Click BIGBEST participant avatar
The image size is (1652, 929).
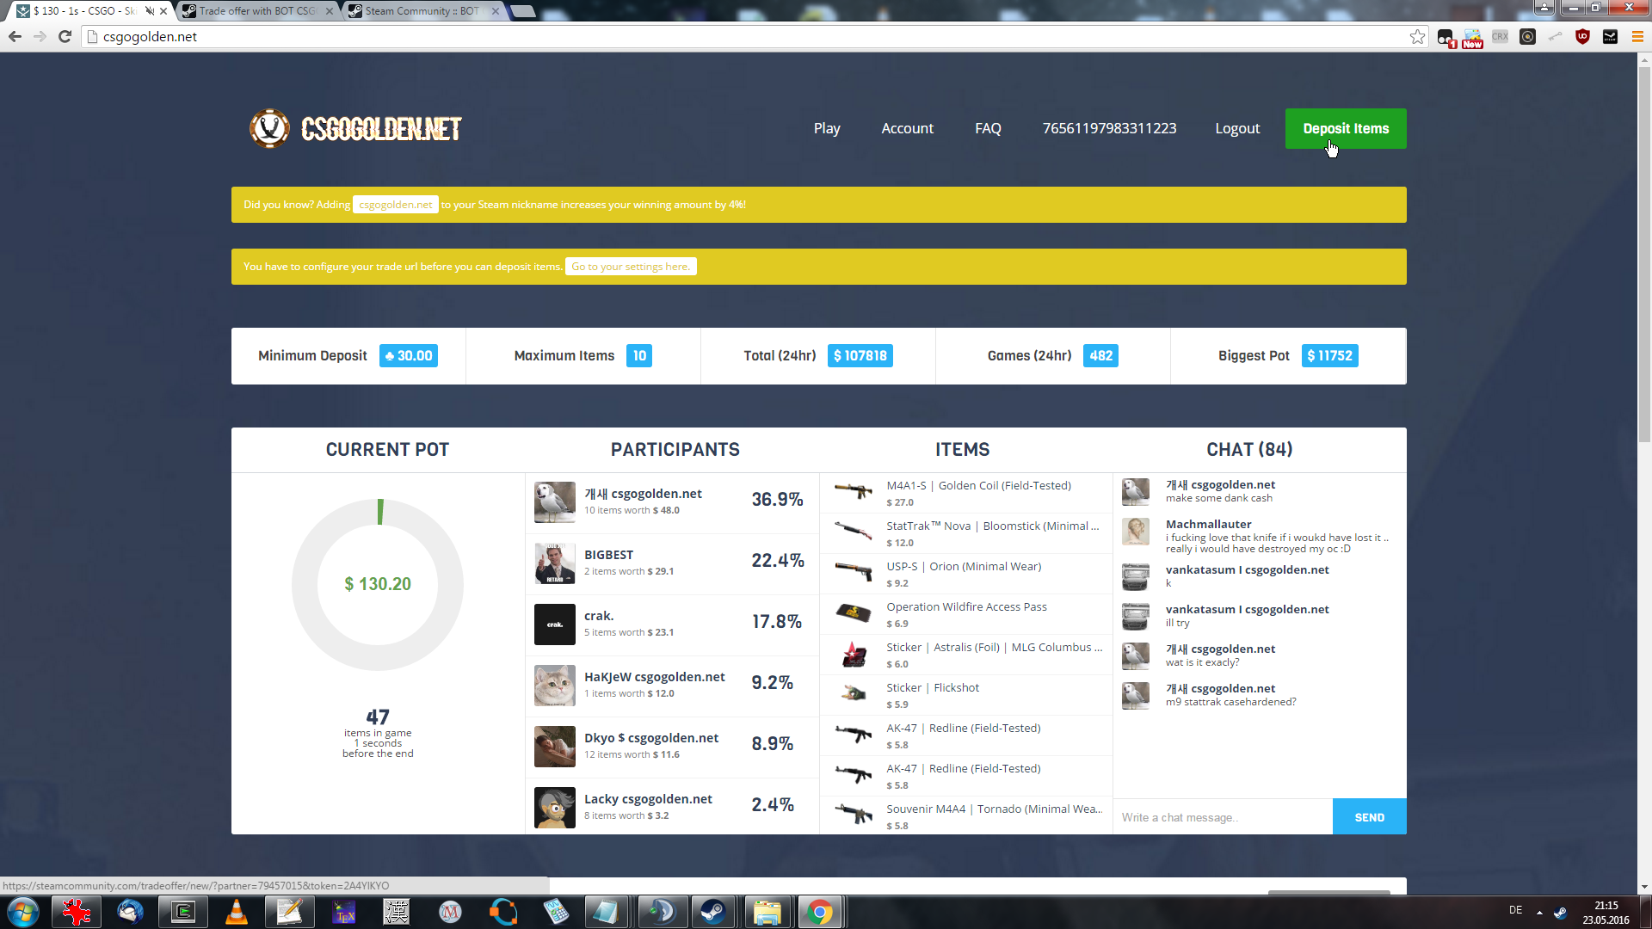coord(554,563)
